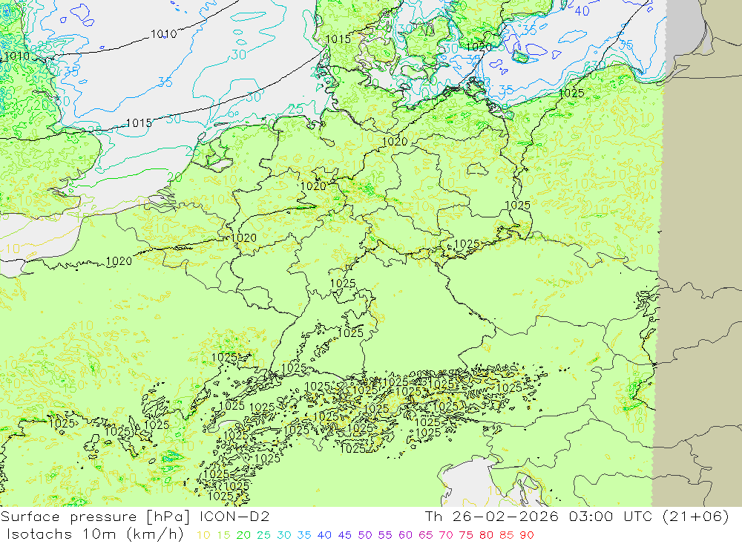The image size is (742, 544).
Task: Select the 25 value in the isotach legend
Action: (x=264, y=535)
